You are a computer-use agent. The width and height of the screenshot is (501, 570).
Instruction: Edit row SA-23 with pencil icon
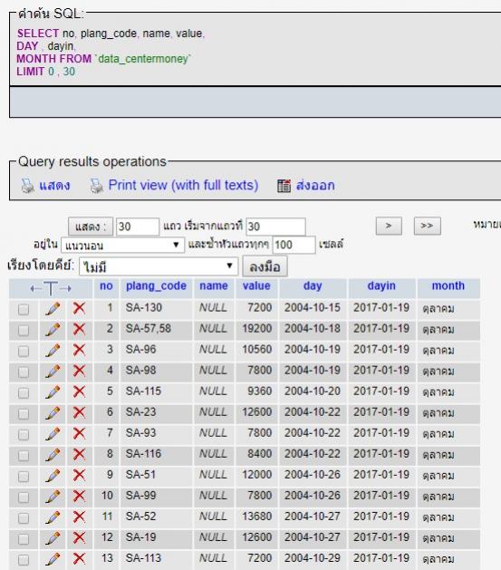click(x=53, y=413)
